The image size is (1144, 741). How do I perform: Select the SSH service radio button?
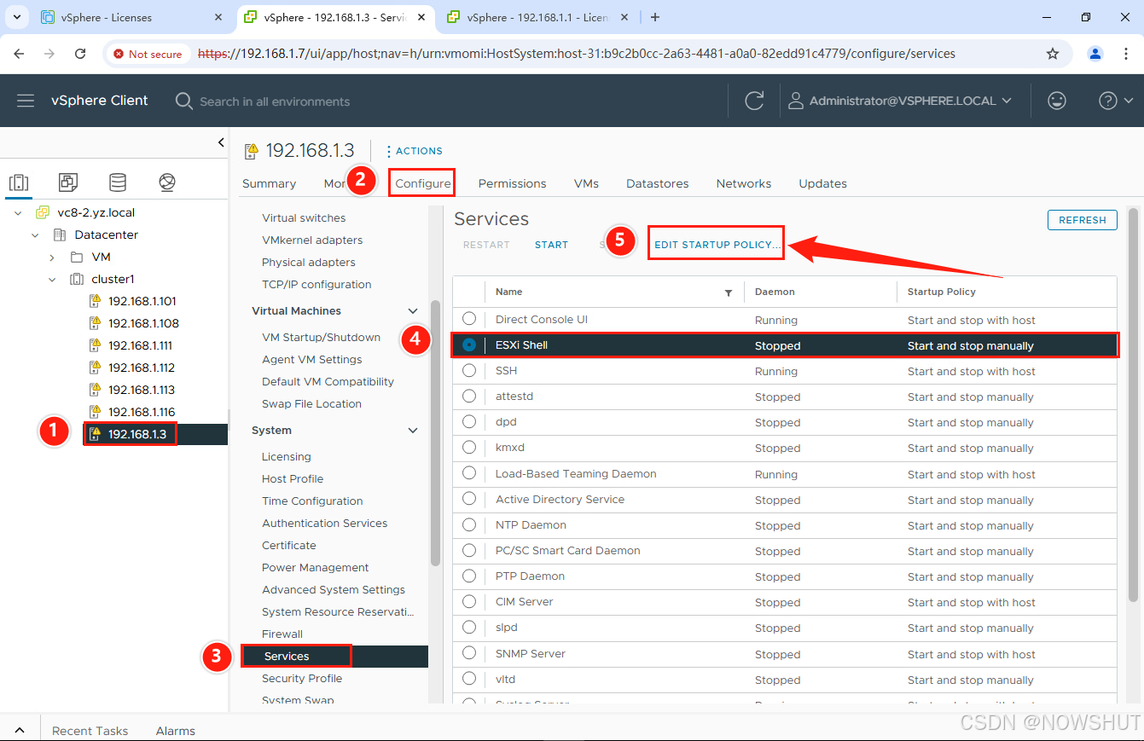469,370
